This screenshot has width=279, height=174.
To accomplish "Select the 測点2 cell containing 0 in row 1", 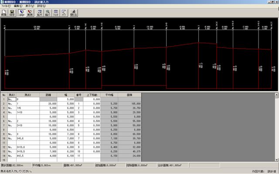I will coord(28,100).
